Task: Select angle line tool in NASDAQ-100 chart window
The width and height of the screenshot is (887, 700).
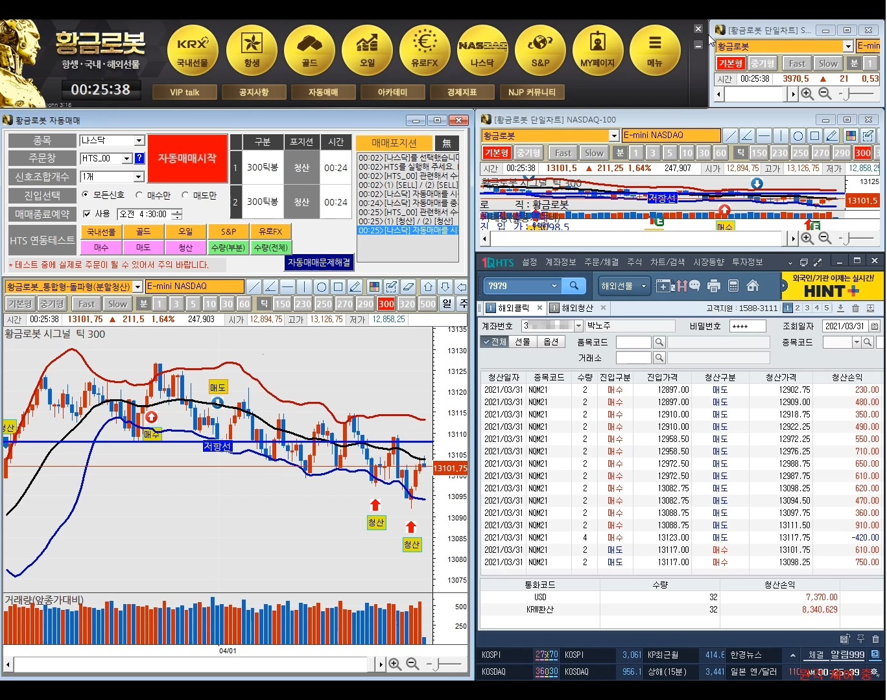Action: pyautogui.click(x=748, y=135)
